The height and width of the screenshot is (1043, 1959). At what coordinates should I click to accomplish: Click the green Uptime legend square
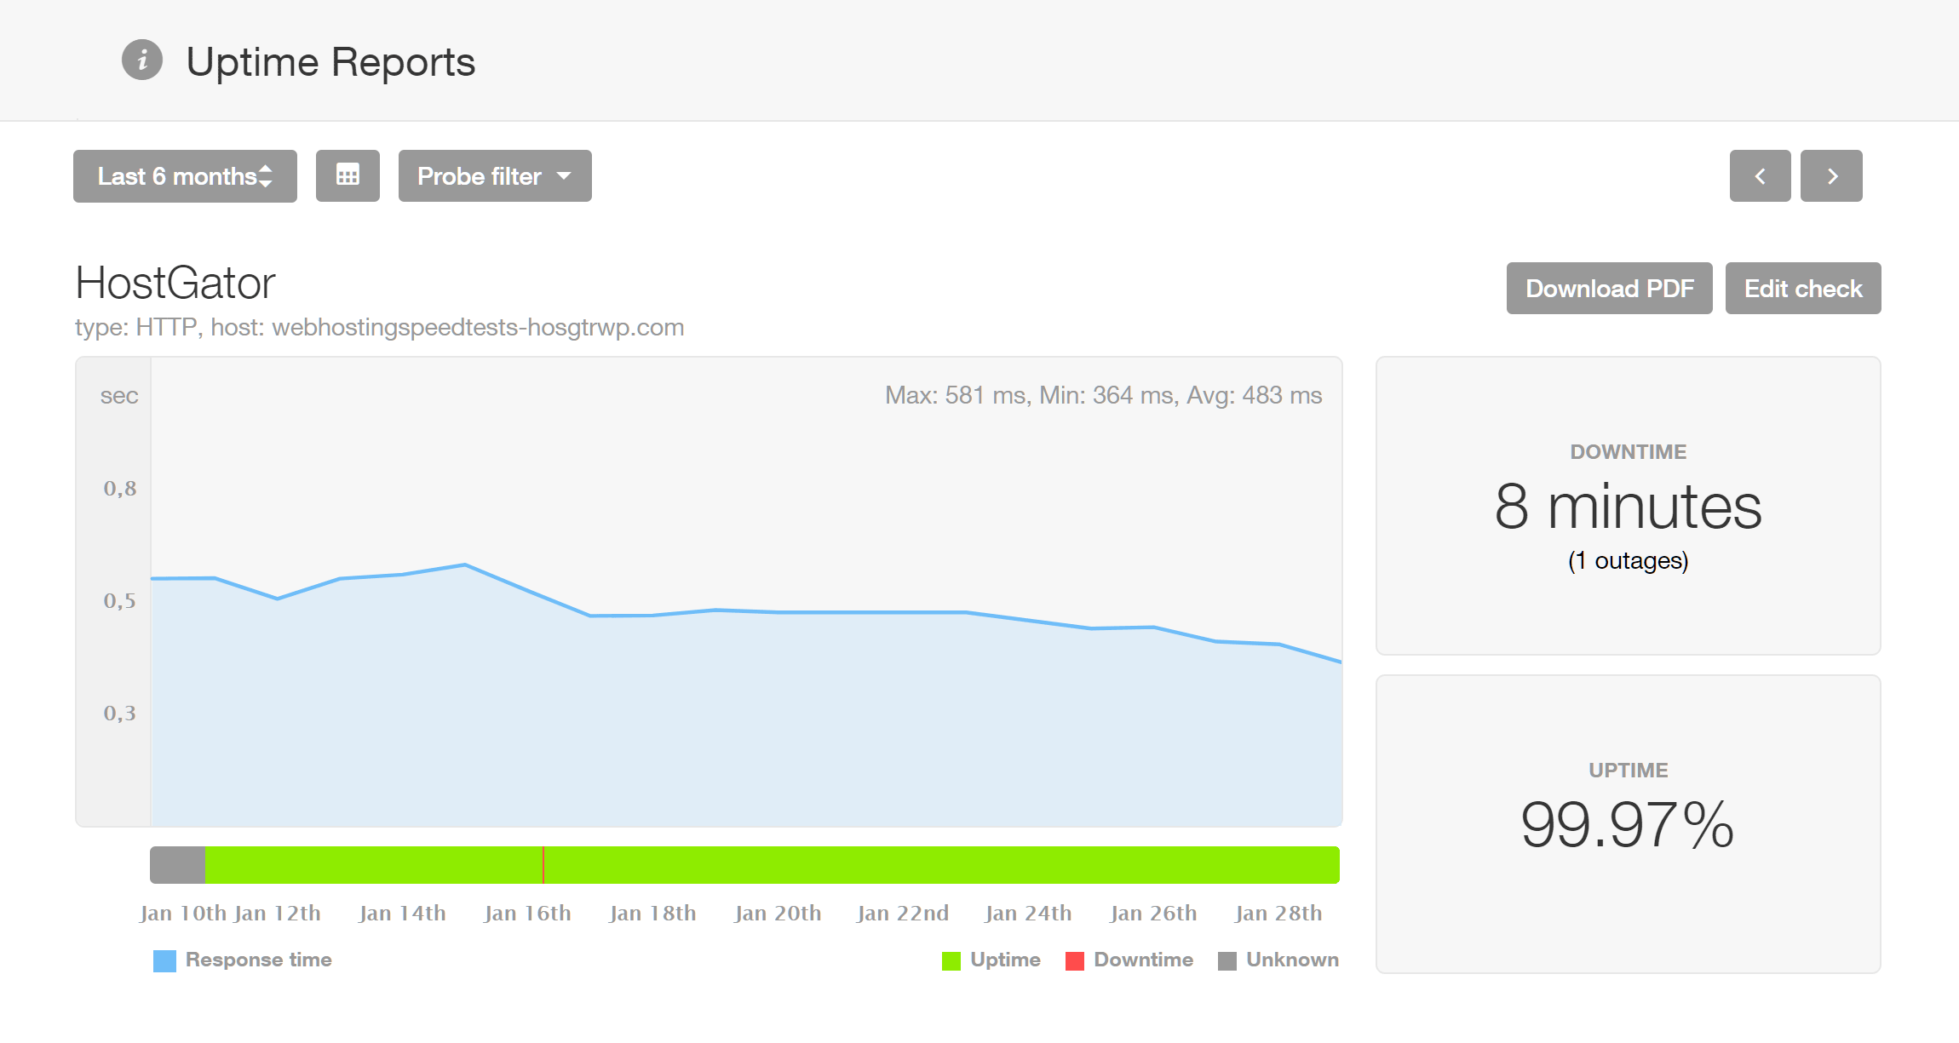click(951, 960)
